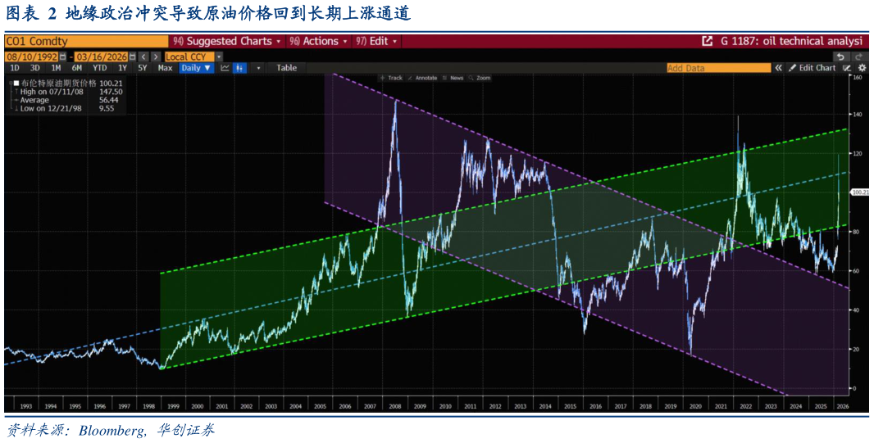The width and height of the screenshot is (874, 443).
Task: Select the candlestick chart type icon
Action: pos(239,68)
